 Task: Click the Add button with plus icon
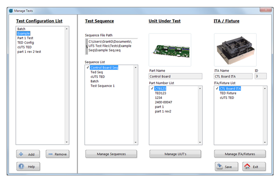tap(28, 154)
